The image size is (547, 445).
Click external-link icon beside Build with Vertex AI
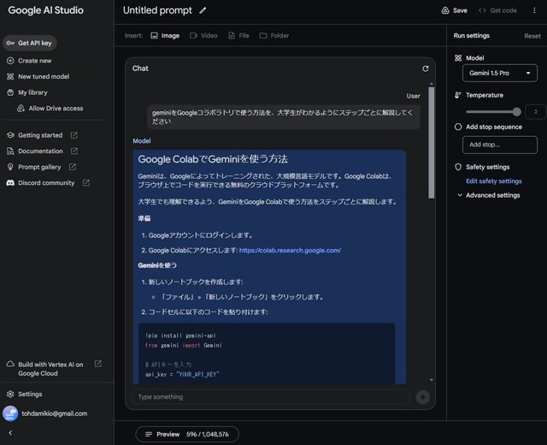coord(98,364)
